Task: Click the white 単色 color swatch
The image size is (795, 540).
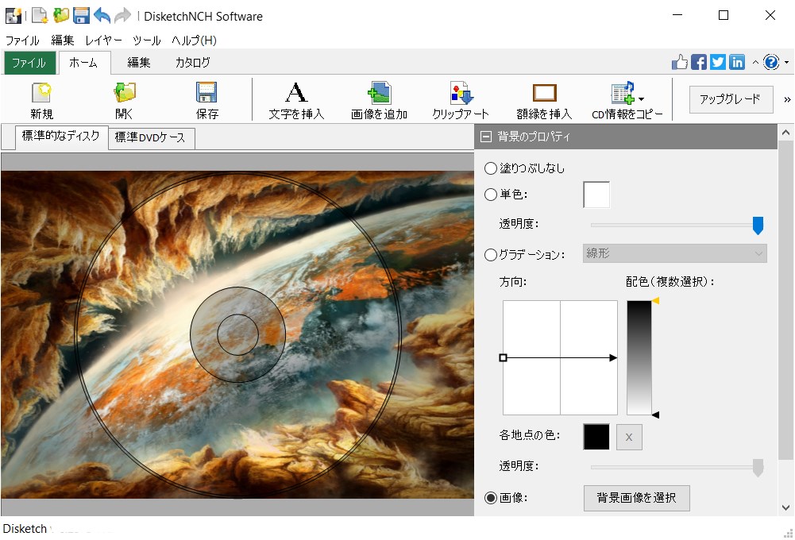Action: (596, 195)
